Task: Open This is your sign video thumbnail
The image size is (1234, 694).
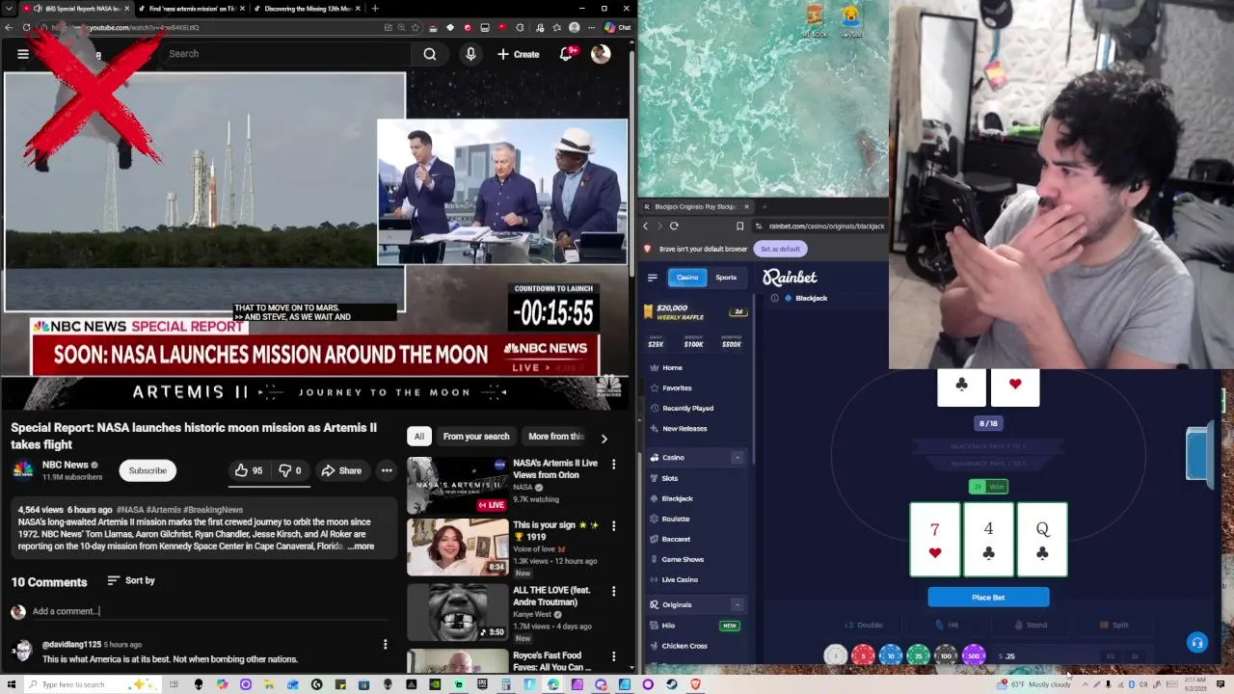Action: pyautogui.click(x=457, y=547)
